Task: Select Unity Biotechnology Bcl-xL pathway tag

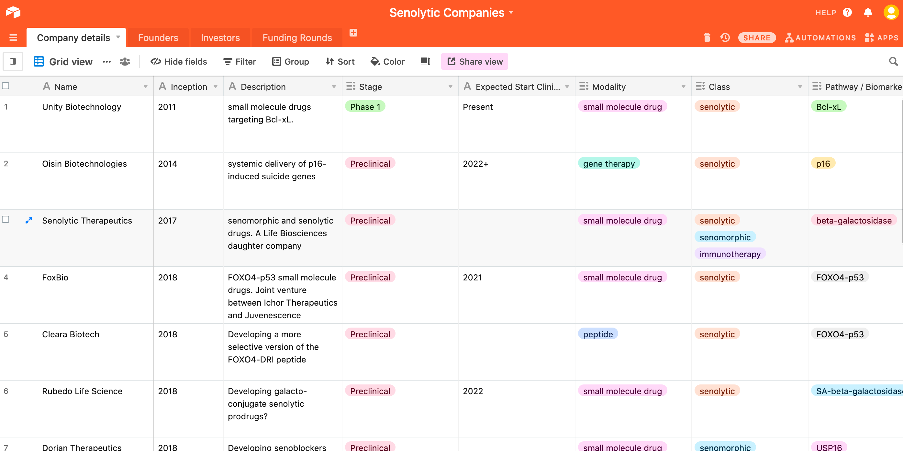Action: click(x=828, y=106)
